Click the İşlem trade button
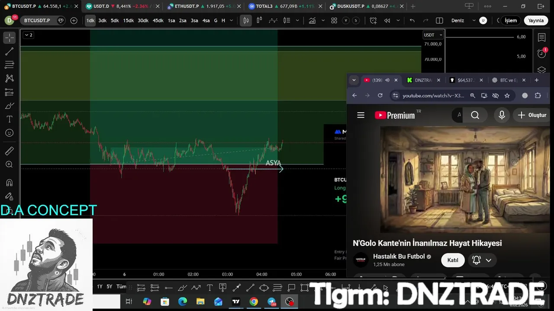 (x=511, y=20)
